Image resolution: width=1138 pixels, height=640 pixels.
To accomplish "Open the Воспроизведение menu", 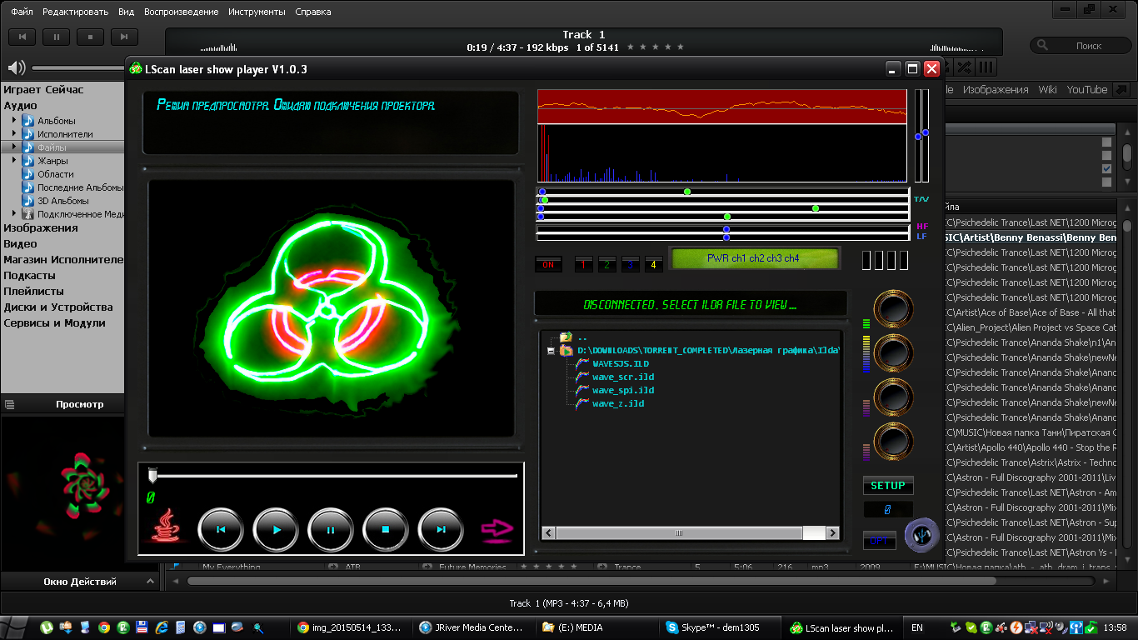I will click(181, 12).
